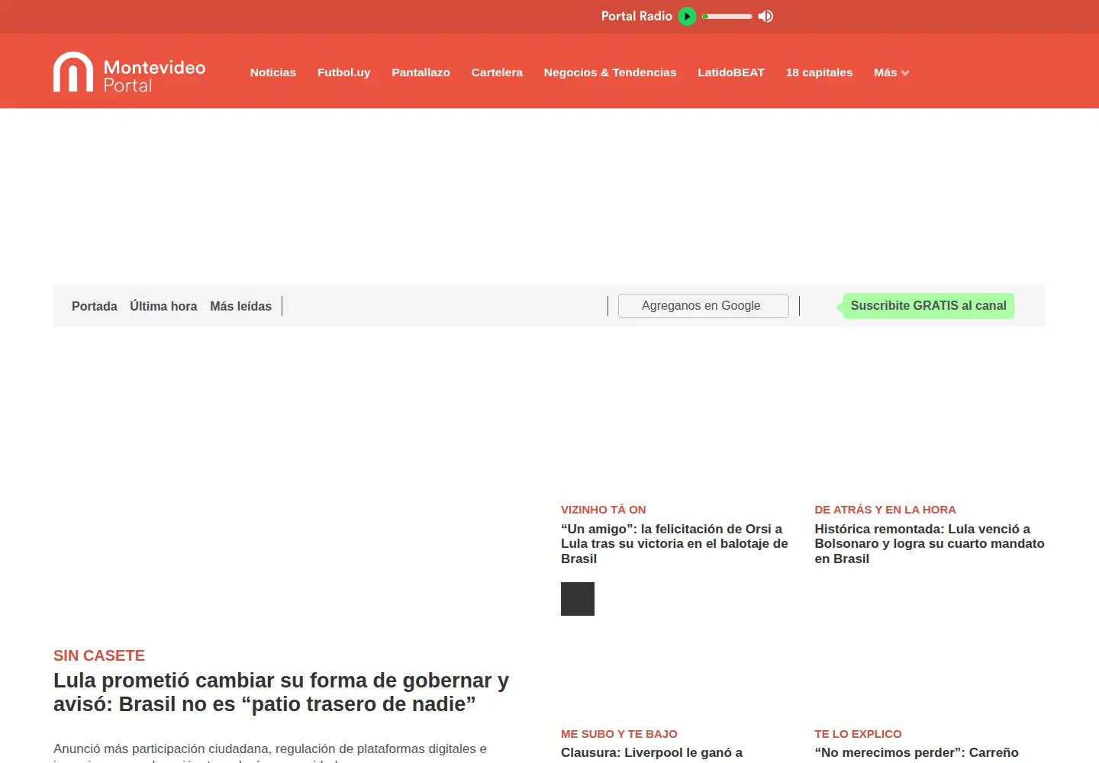Read “No merecimos perder”: Carreño article
The width and height of the screenshot is (1099, 763).
(x=917, y=753)
